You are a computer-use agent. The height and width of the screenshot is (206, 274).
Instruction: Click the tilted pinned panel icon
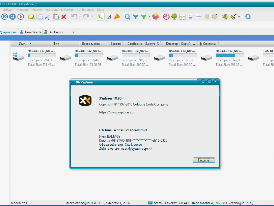click(x=215, y=17)
